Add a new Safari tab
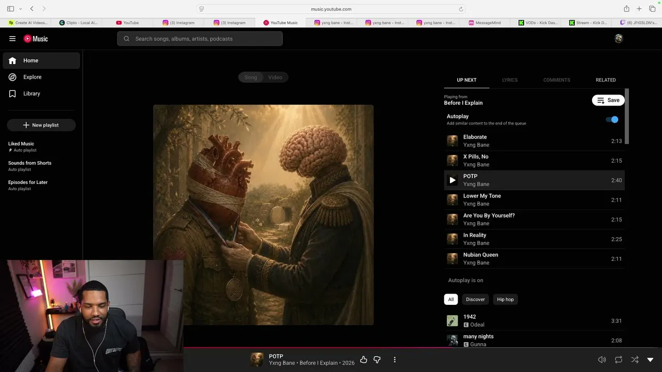 tap(639, 9)
